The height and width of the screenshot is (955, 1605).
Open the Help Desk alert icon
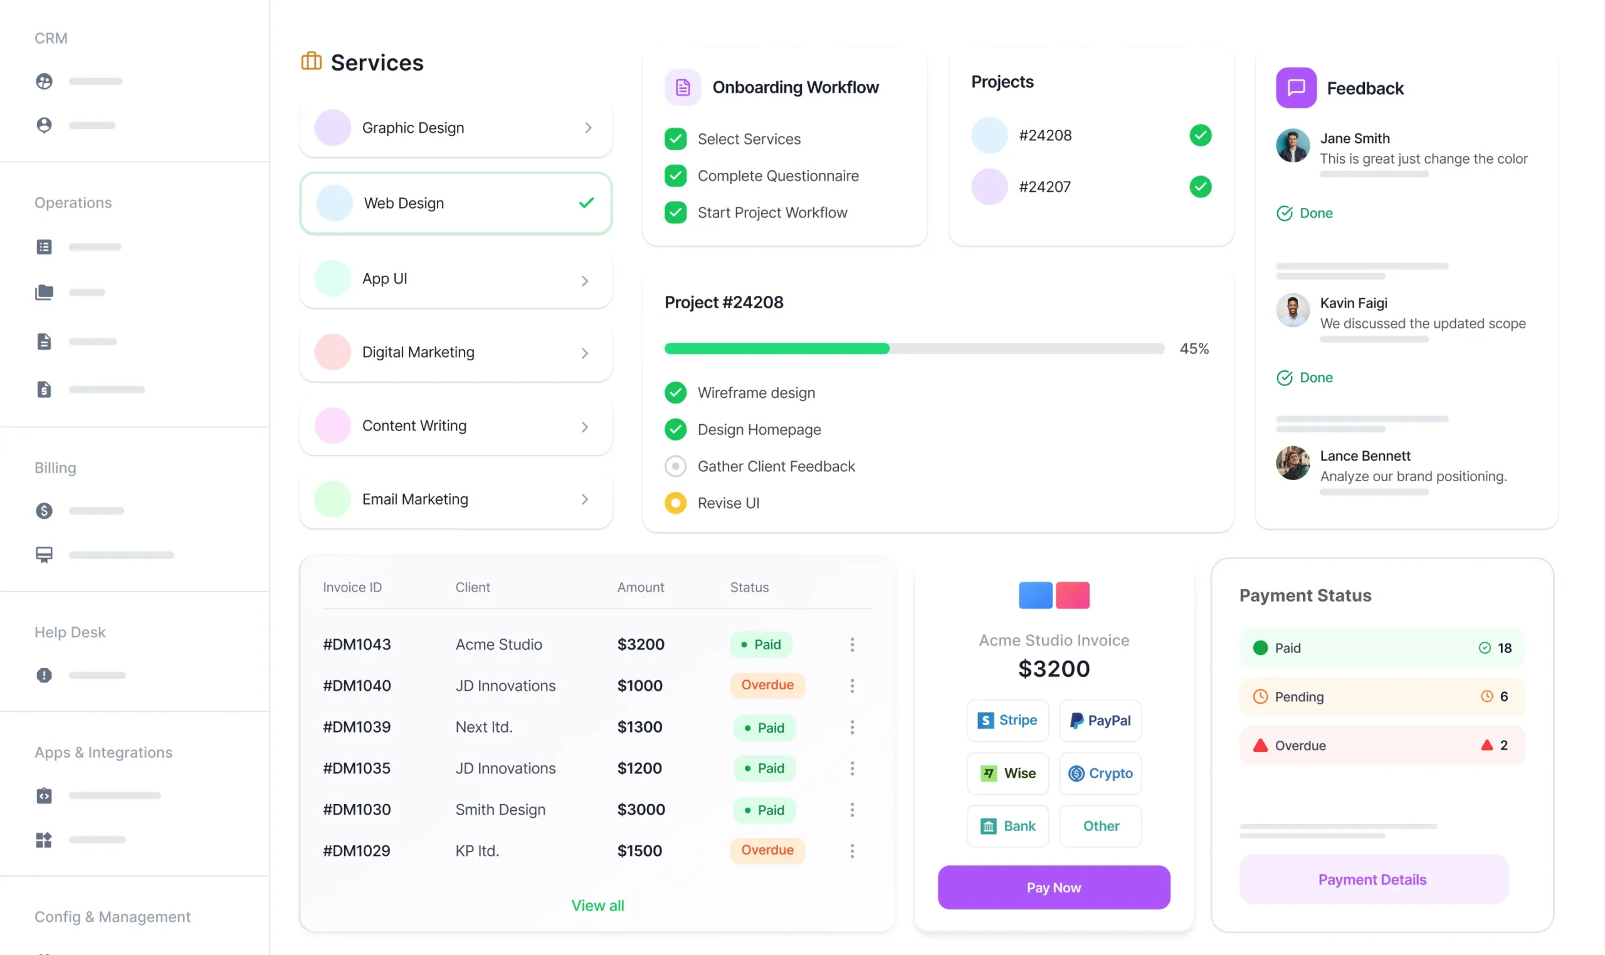pyautogui.click(x=44, y=675)
